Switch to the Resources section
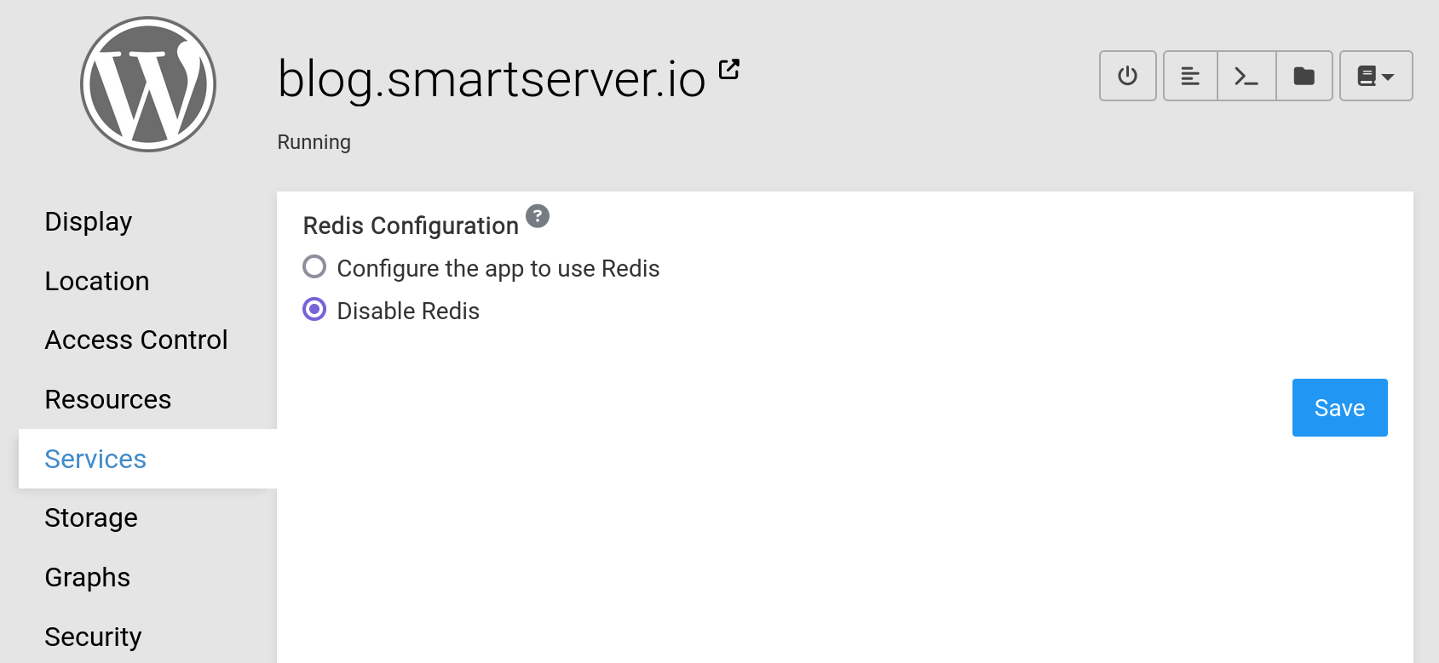 click(108, 399)
